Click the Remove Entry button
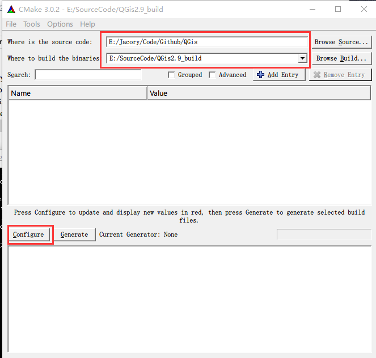 [340, 75]
